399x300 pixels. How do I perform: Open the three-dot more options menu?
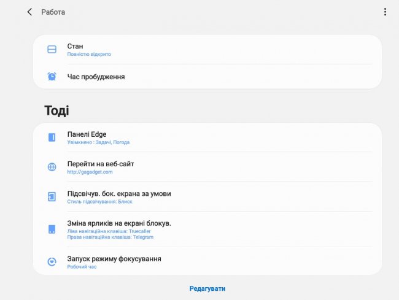point(385,12)
